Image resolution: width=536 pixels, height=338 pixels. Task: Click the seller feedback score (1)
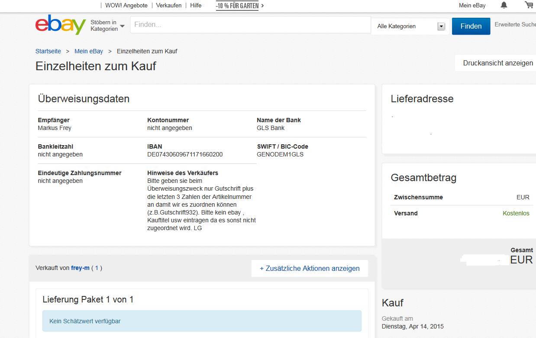(97, 268)
